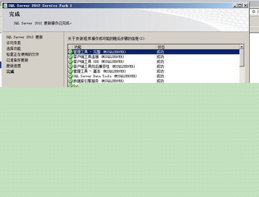Click the 选择功能 step in sidebar
This screenshot has height=197, width=259.
pyautogui.click(x=13, y=49)
